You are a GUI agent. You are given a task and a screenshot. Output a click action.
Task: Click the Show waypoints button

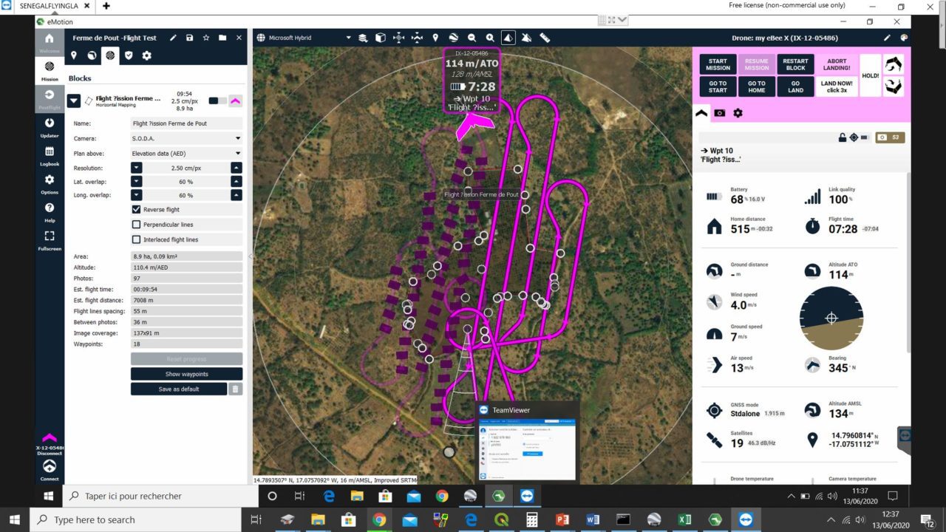click(x=186, y=374)
